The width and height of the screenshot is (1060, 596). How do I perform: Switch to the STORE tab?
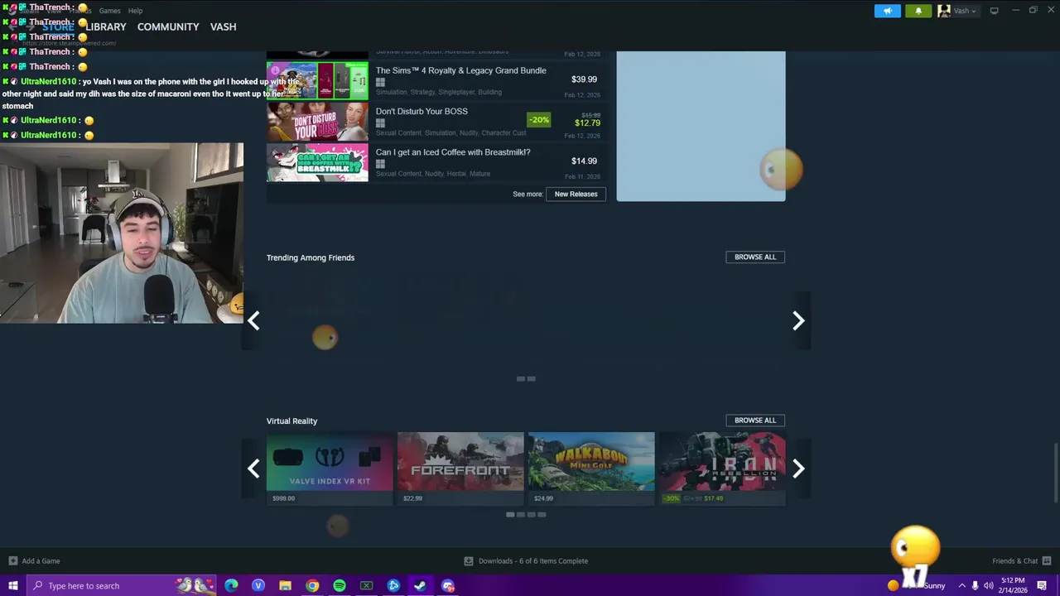tap(58, 26)
